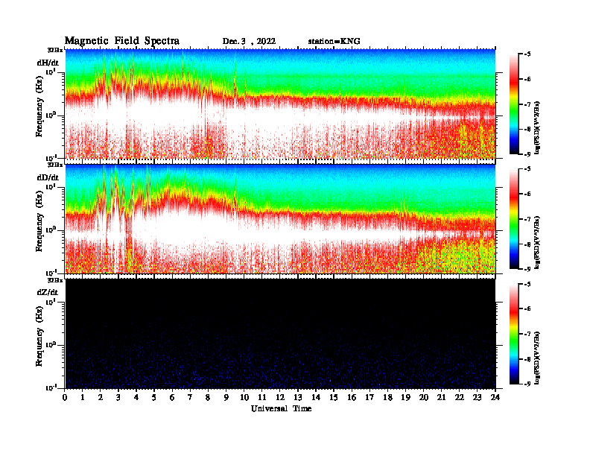The width and height of the screenshot is (590, 456).
Task: Click hour 12 on the Universal Time axis
Action: click(x=280, y=398)
